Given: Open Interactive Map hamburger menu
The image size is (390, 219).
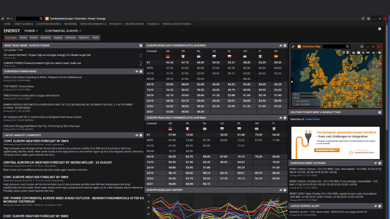Looking at the screenshot, I should pyautogui.click(x=362, y=46).
